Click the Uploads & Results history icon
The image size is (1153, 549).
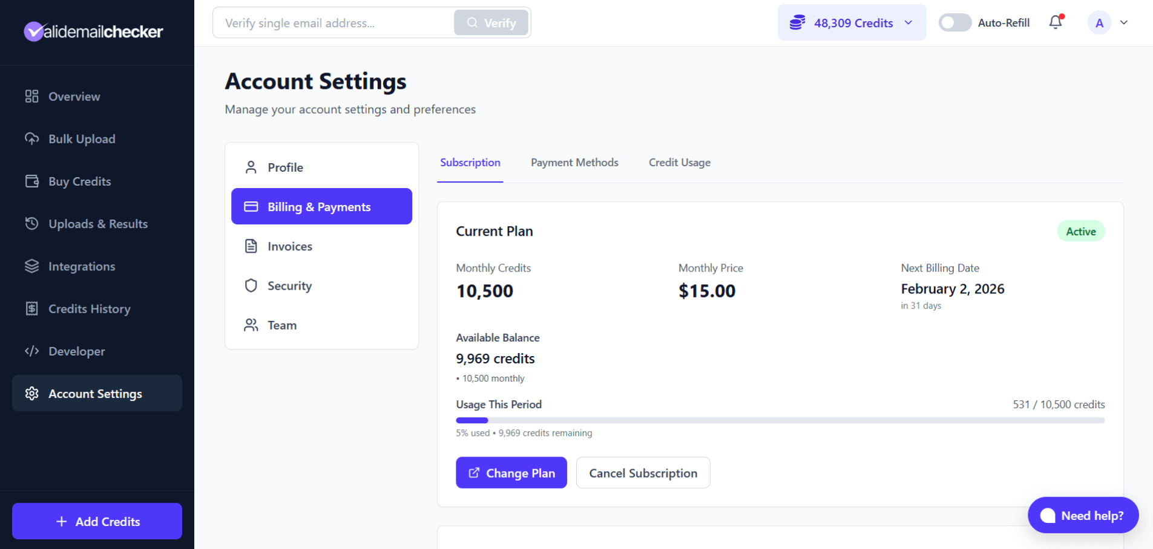pos(32,223)
